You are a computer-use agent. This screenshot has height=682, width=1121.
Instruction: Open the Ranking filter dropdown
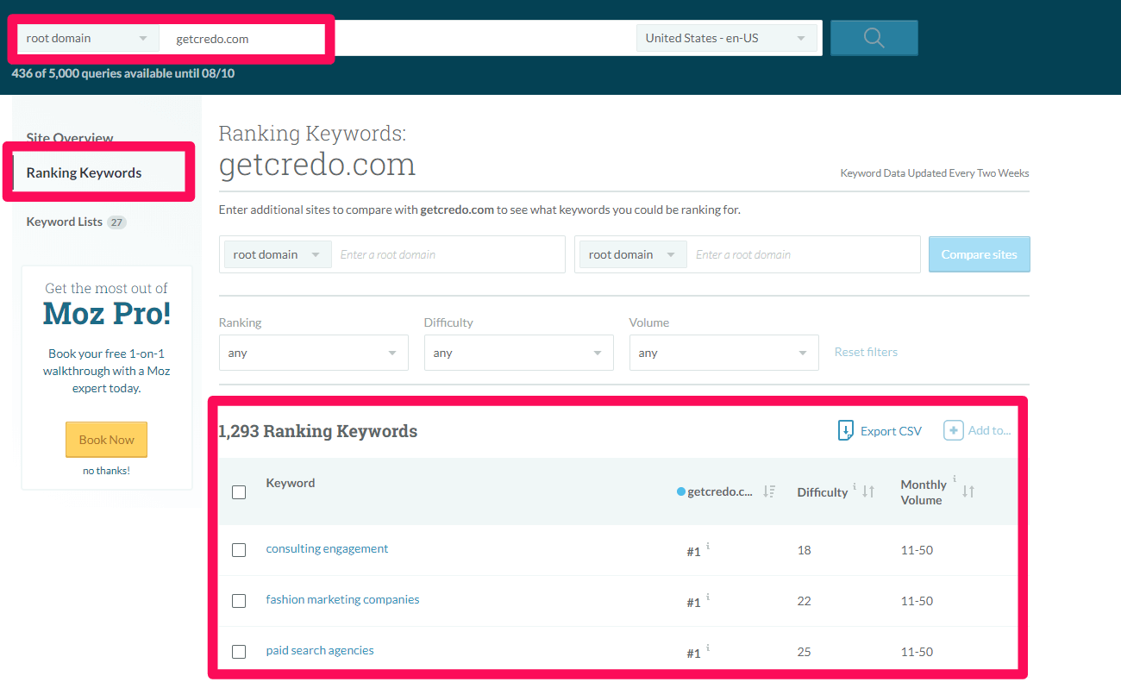click(x=314, y=353)
